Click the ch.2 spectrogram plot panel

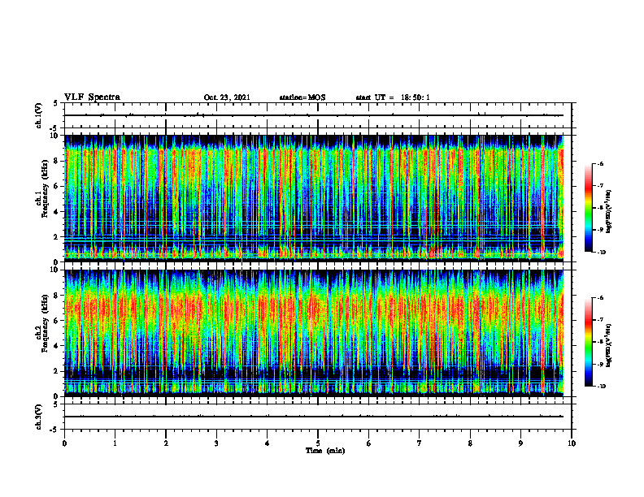point(318,333)
